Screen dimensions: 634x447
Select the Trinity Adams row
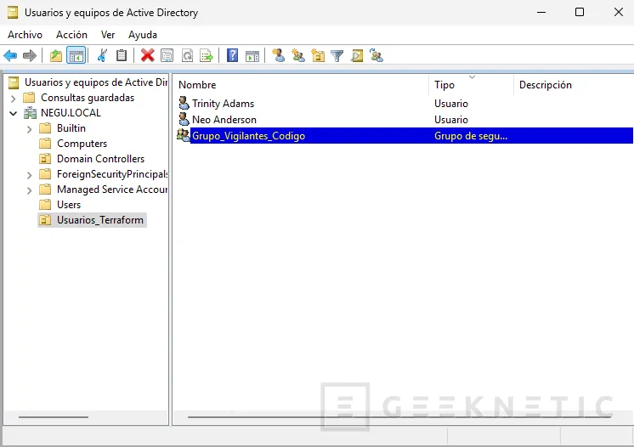[x=405, y=103]
